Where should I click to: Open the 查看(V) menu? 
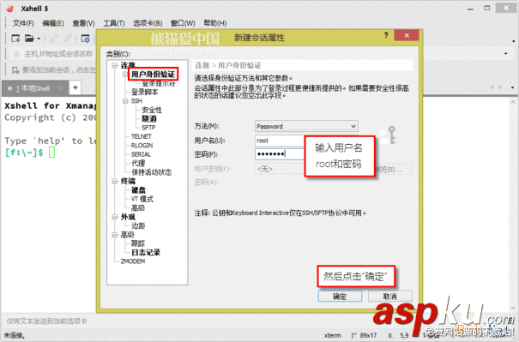[83, 23]
